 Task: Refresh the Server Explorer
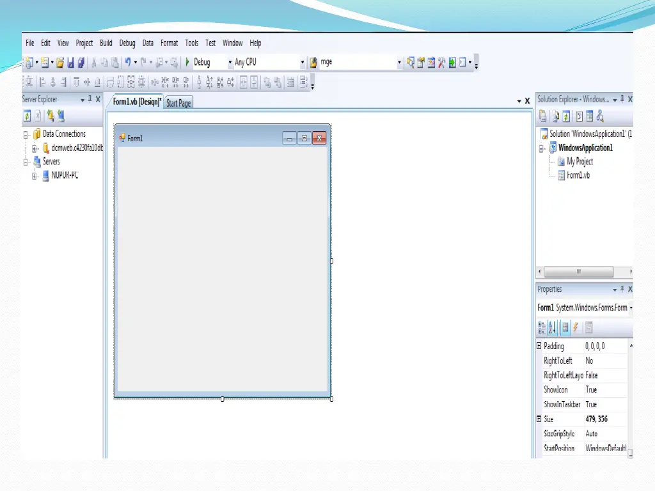(27, 116)
